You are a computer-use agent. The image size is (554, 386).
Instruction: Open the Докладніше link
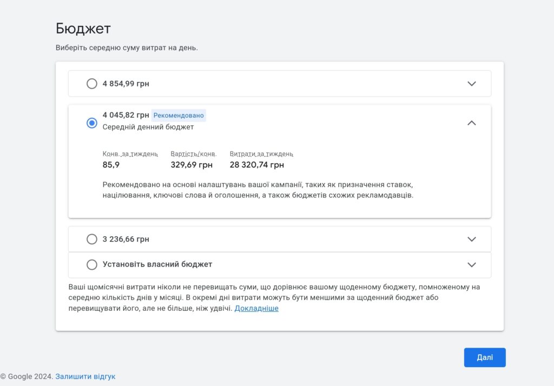pos(256,308)
